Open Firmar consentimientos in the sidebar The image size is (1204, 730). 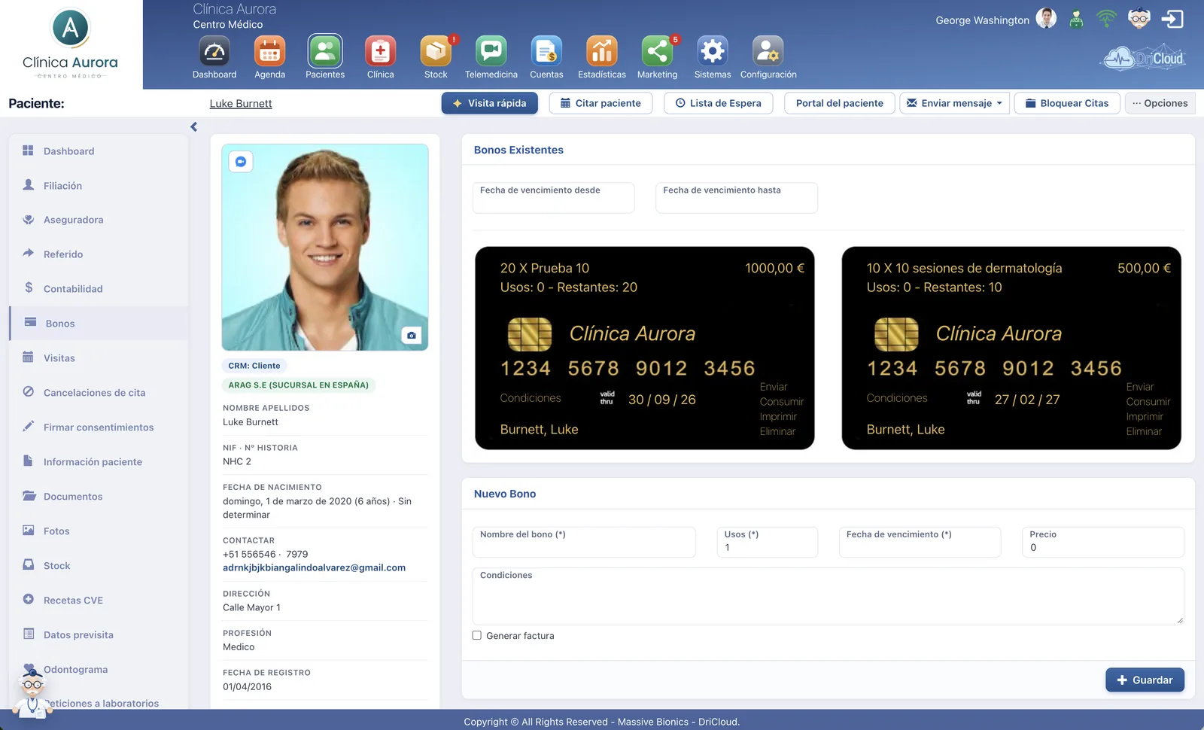(x=99, y=427)
